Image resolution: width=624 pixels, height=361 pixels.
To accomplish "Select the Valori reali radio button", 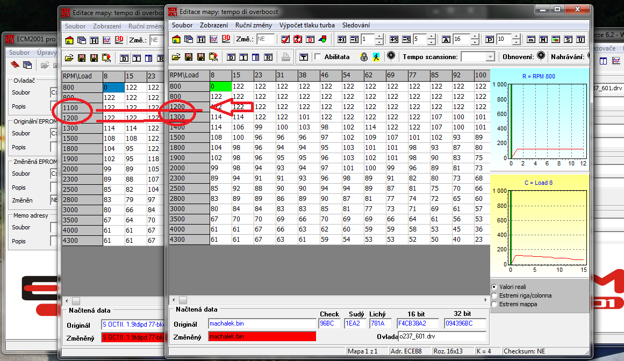I will click(x=494, y=287).
